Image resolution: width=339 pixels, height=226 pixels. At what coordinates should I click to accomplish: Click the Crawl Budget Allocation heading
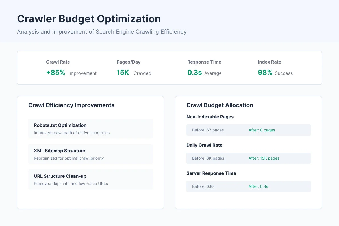click(220, 105)
